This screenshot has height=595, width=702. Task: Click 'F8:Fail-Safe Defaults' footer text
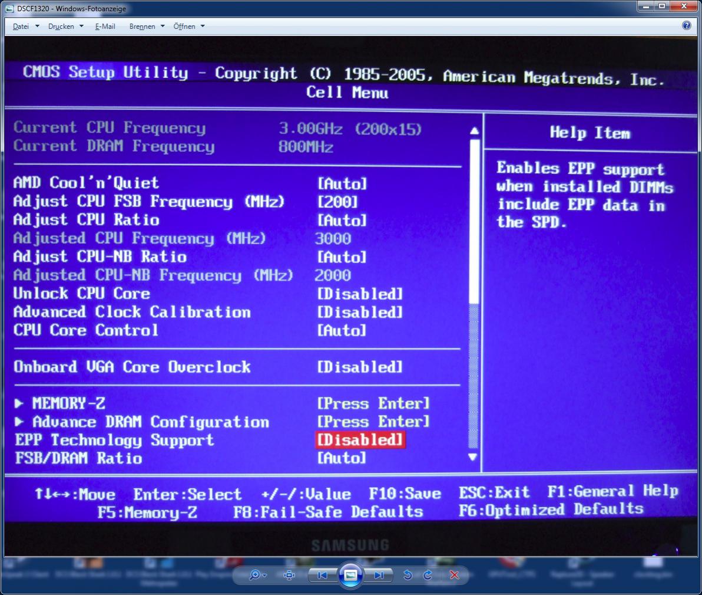[328, 512]
